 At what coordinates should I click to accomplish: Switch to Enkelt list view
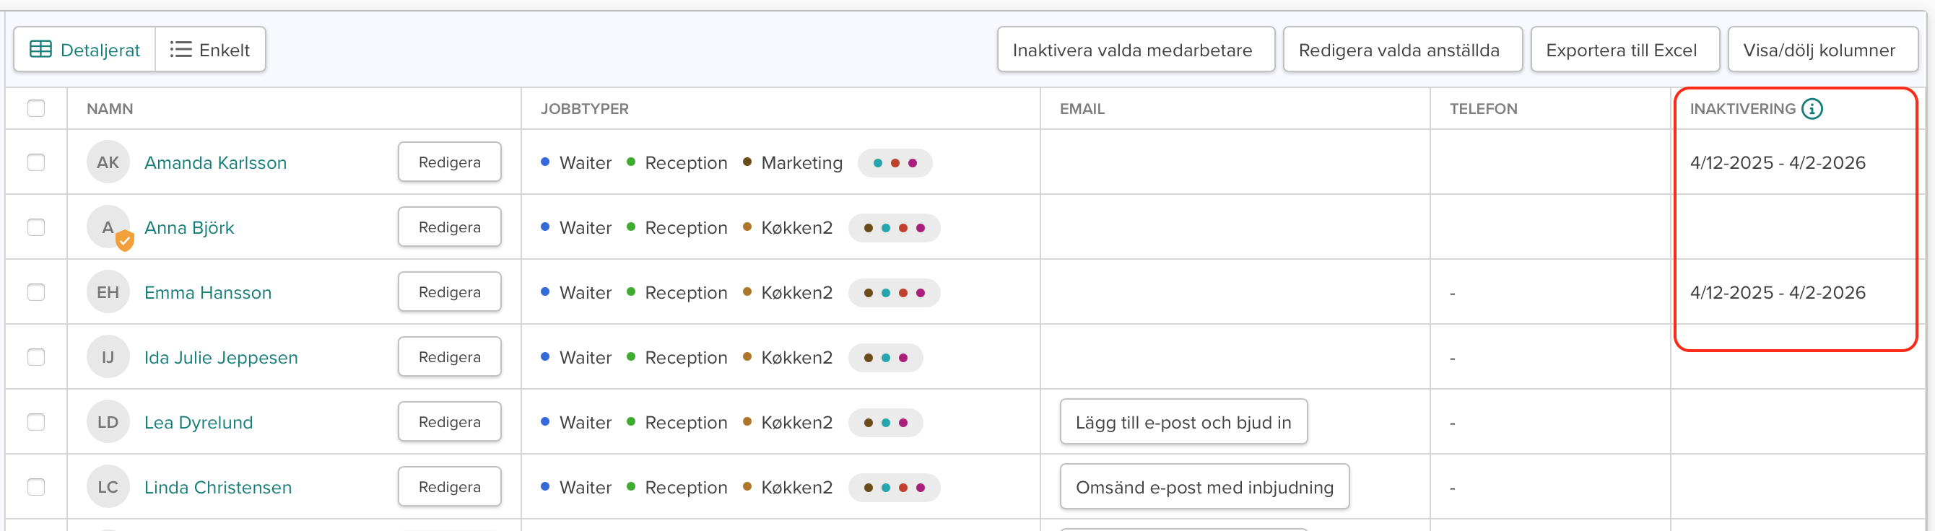pyautogui.click(x=210, y=51)
